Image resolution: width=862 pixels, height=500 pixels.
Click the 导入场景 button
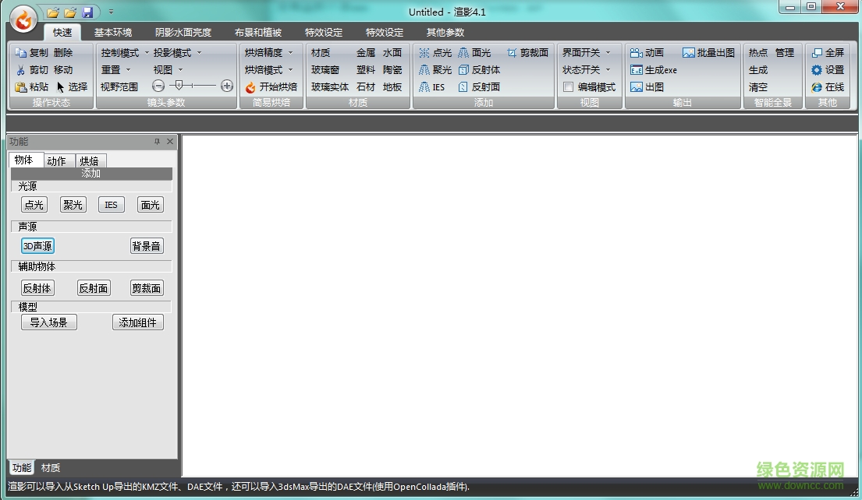pos(49,322)
